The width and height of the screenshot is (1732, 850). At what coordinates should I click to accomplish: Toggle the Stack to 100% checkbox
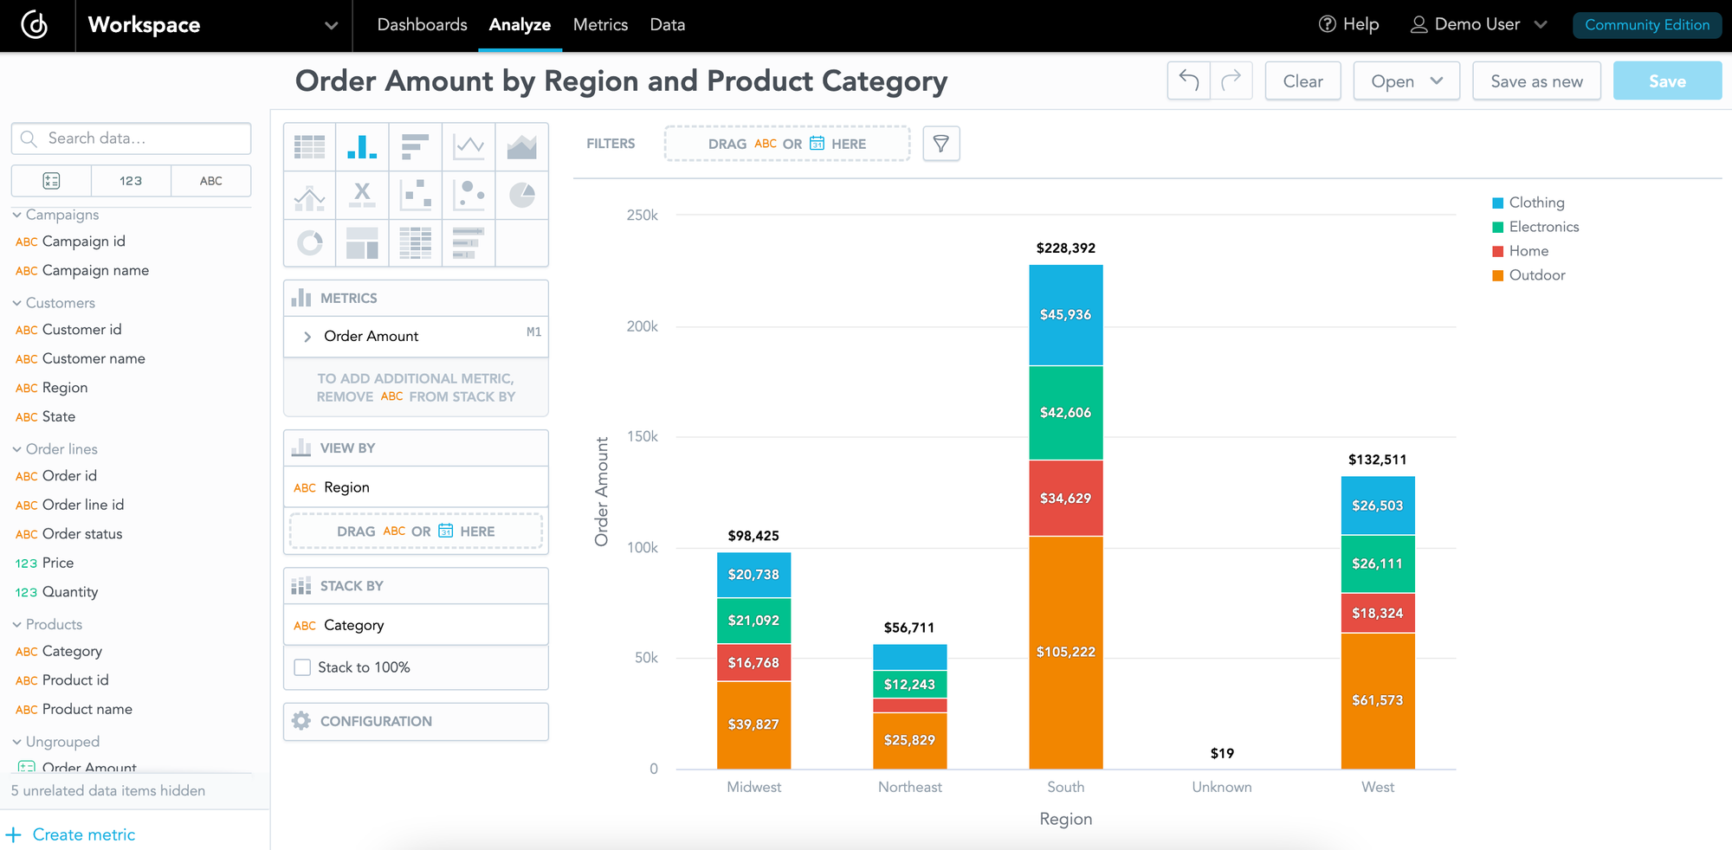tap(302, 667)
